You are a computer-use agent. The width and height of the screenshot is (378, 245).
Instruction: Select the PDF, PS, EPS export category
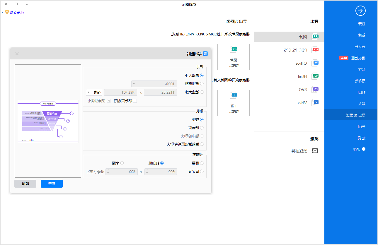pyautogui.click(x=295, y=50)
